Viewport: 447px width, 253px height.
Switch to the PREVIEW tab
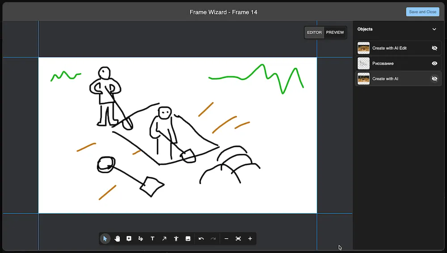coord(335,33)
